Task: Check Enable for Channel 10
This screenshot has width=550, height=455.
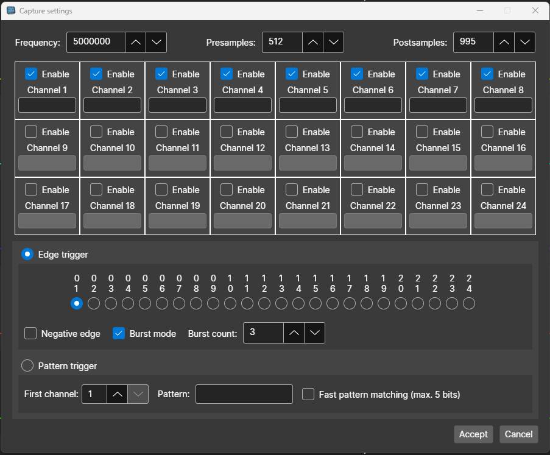Action: click(x=96, y=132)
